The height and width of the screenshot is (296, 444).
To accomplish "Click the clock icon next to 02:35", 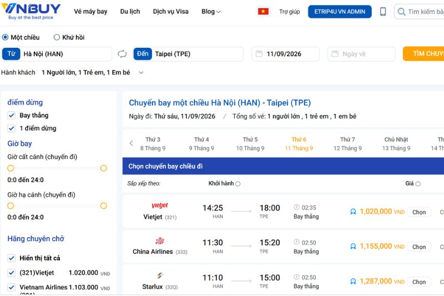I will (x=296, y=207).
